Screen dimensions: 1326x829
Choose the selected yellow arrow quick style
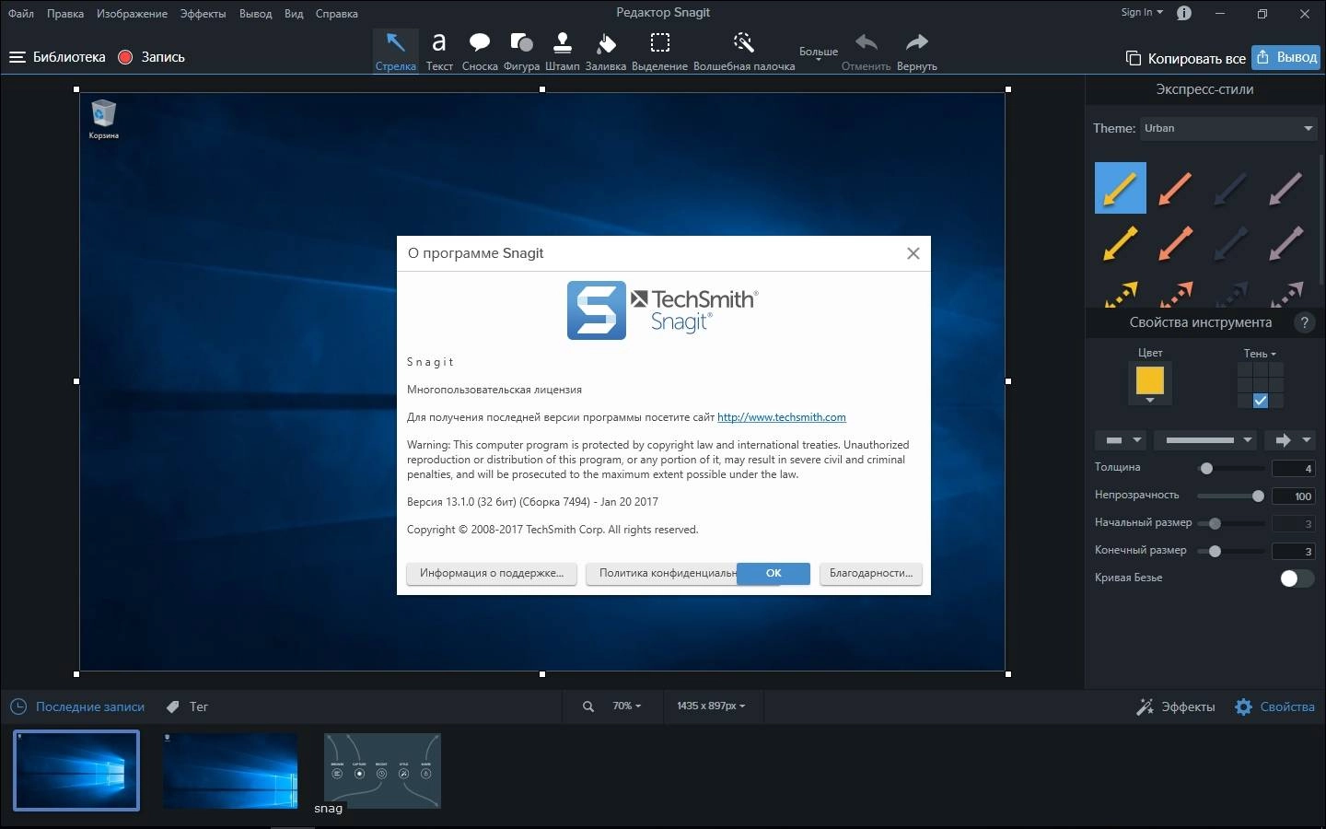pos(1120,188)
